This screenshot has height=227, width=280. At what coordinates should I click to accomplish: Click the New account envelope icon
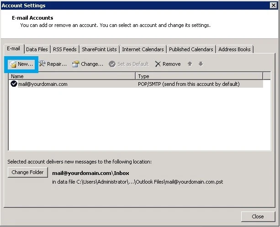[13, 64]
